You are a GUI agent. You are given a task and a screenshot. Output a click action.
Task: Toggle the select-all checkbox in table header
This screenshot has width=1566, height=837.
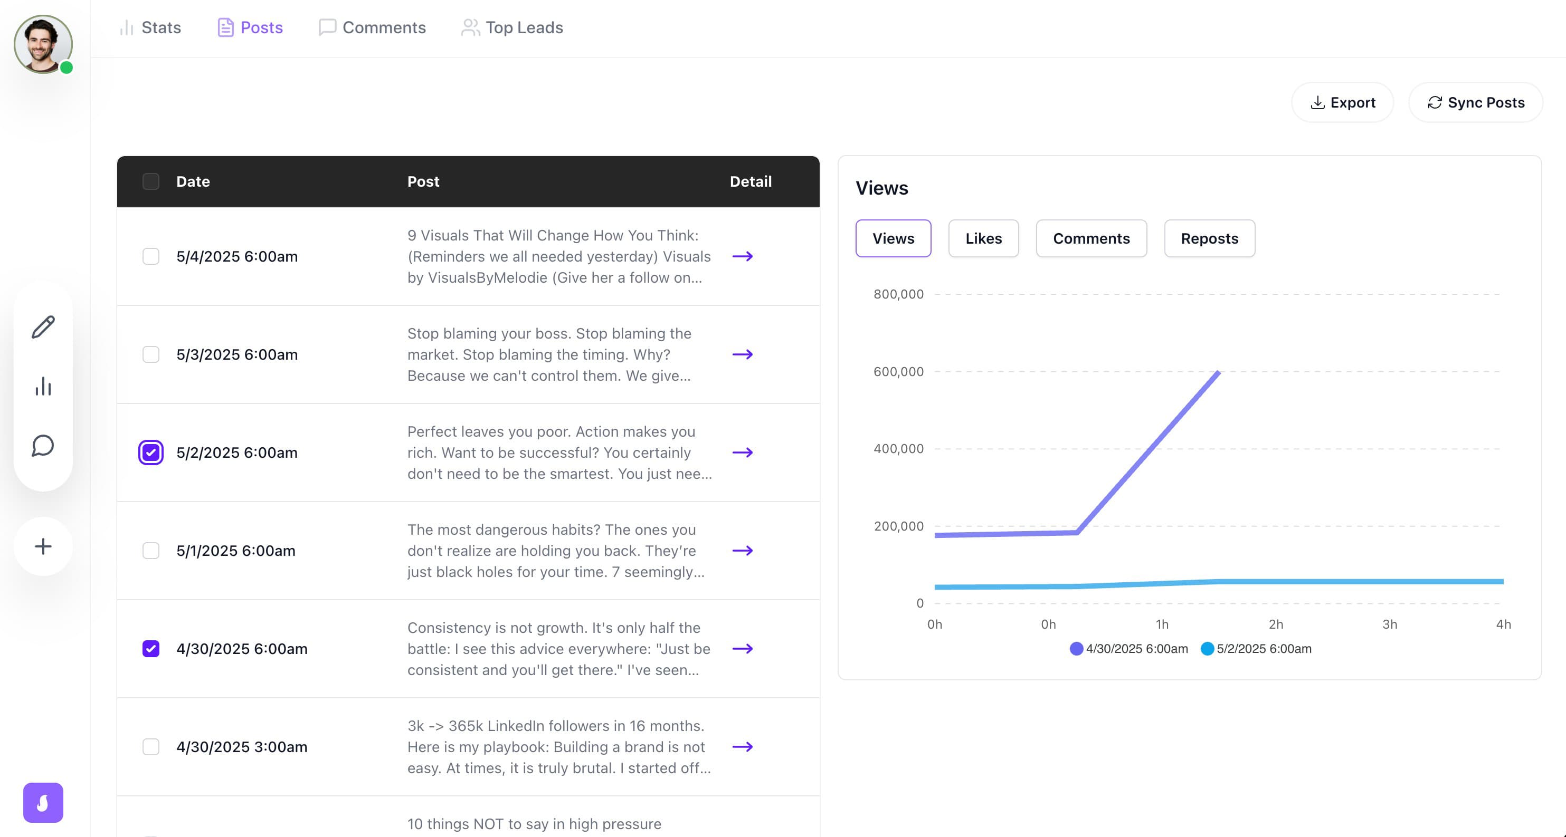[151, 181]
